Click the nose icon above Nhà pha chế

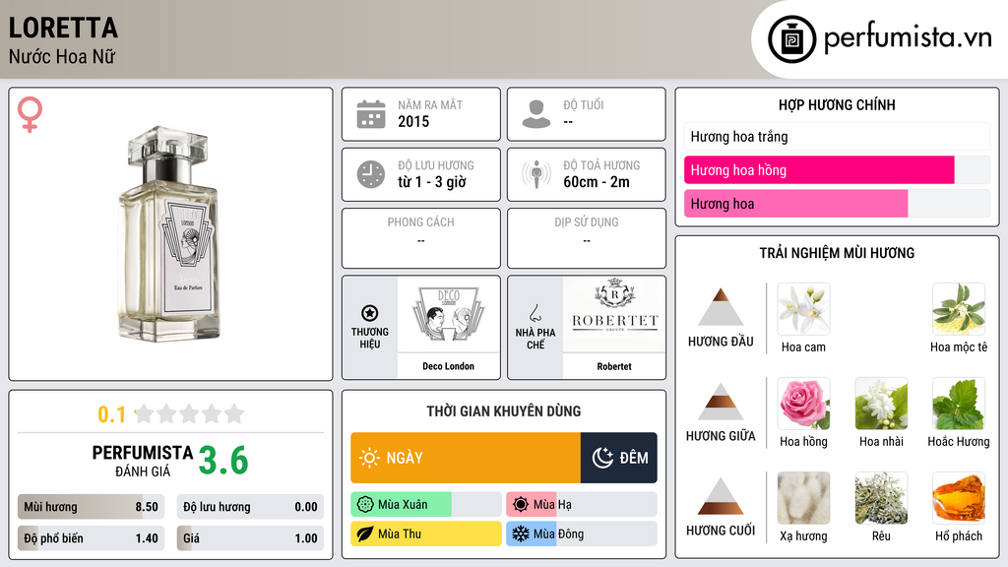pos(535,313)
